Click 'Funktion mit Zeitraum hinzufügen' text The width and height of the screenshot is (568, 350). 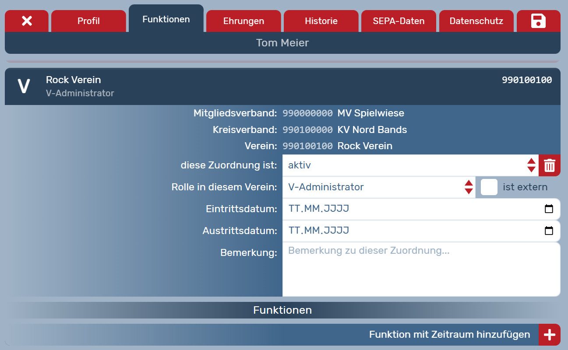click(x=449, y=335)
